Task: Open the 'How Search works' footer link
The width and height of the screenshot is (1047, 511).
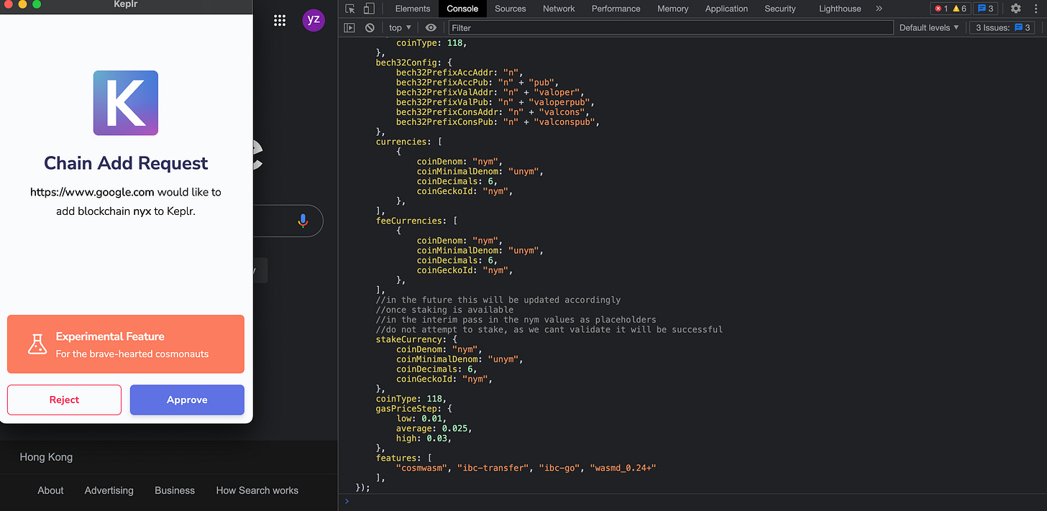Action: 257,490
